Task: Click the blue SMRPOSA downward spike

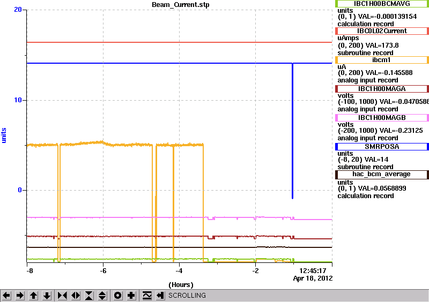Action: pos(292,131)
